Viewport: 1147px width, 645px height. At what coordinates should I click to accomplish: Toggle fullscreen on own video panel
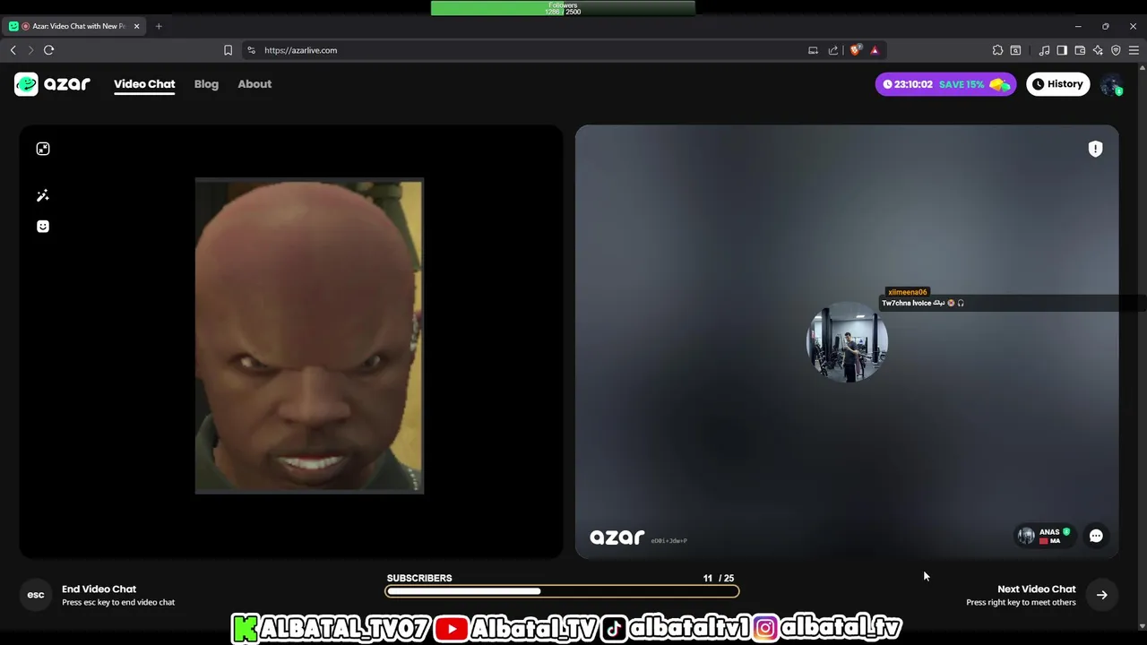[43, 149]
